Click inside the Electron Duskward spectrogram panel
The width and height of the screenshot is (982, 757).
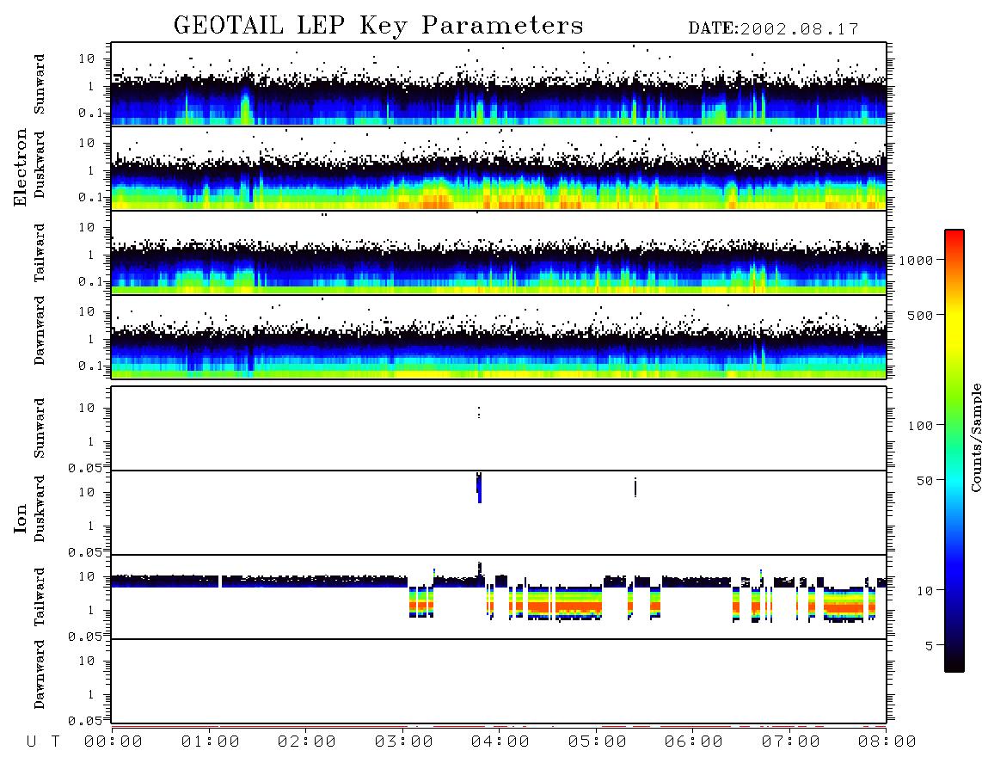pyautogui.click(x=499, y=168)
